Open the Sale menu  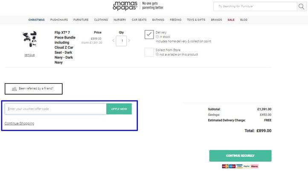coord(231,20)
